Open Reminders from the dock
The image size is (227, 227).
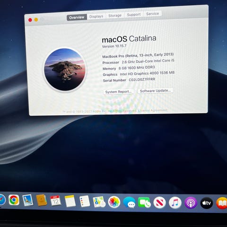point(85,201)
